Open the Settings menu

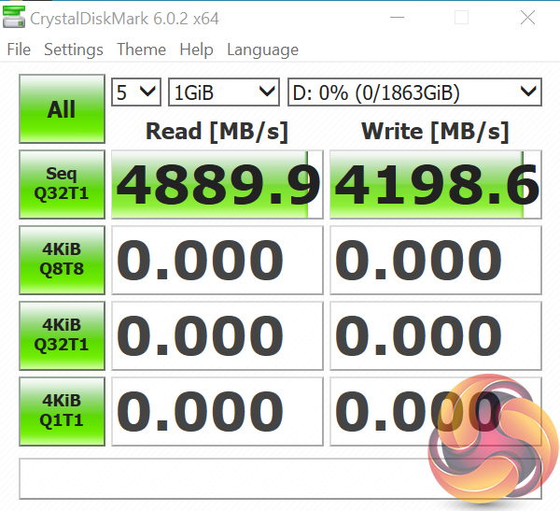coord(74,50)
